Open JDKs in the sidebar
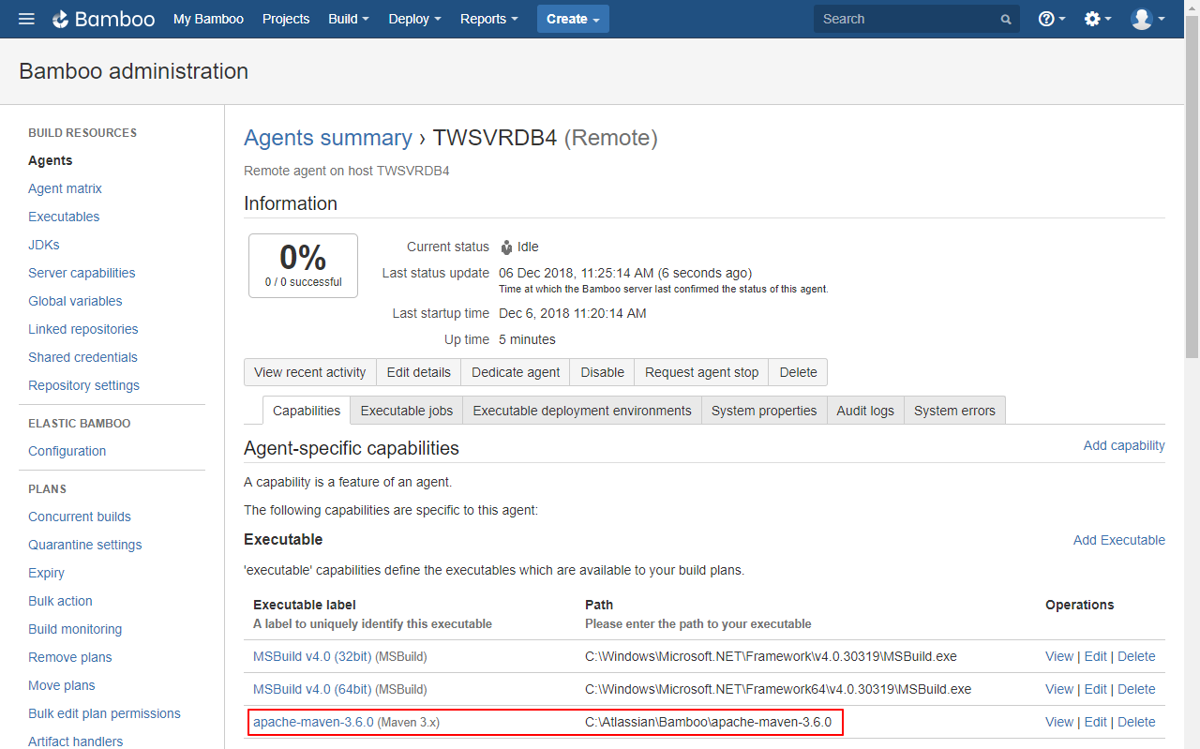 pyautogui.click(x=44, y=245)
